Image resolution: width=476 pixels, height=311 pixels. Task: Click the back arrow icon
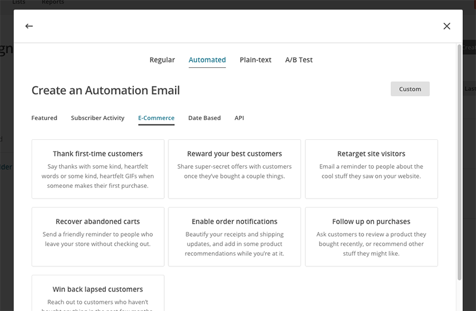pyautogui.click(x=29, y=26)
